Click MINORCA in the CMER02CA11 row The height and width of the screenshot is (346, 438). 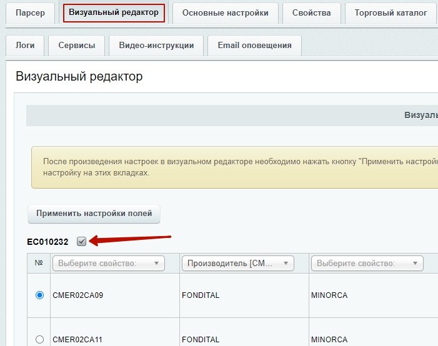click(x=329, y=340)
